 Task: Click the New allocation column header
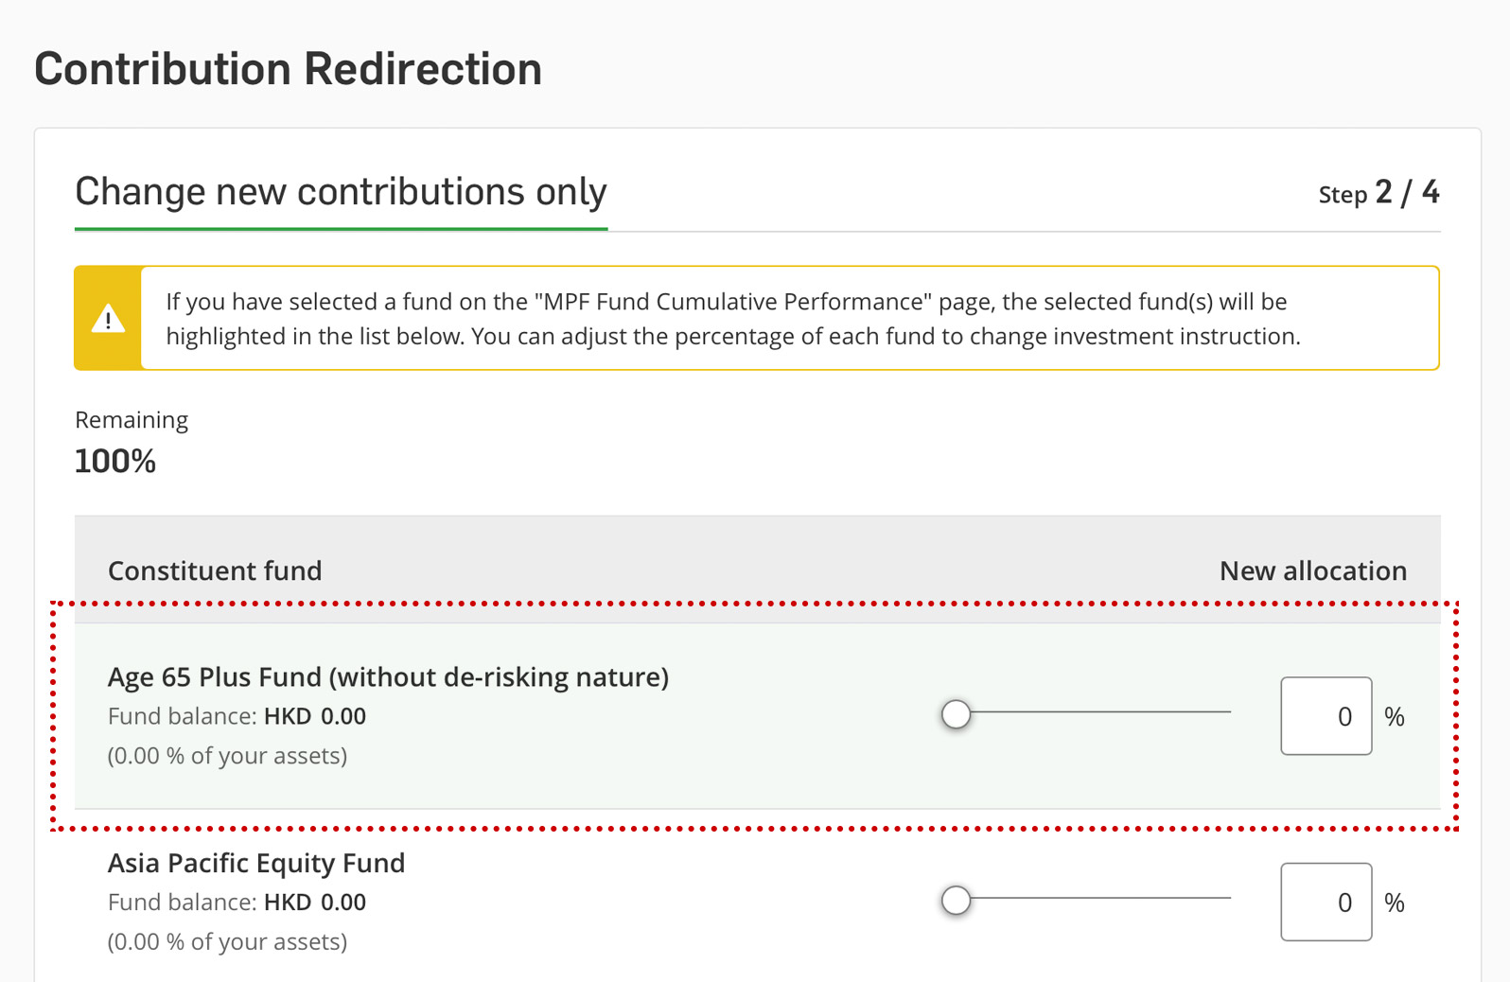coord(1312,570)
